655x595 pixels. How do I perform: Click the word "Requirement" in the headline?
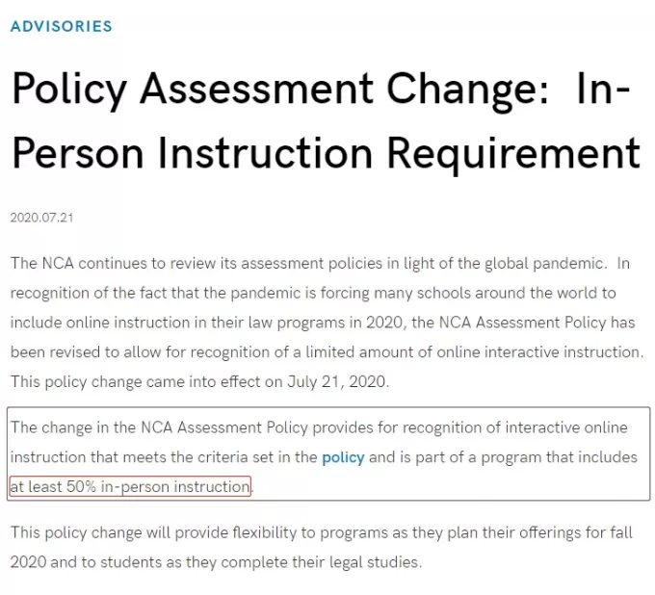coord(513,155)
